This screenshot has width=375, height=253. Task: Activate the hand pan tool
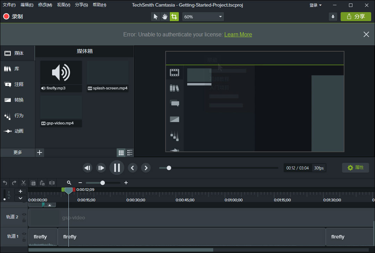tap(165, 17)
